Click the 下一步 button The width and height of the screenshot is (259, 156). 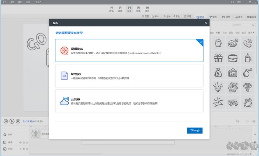point(195,131)
